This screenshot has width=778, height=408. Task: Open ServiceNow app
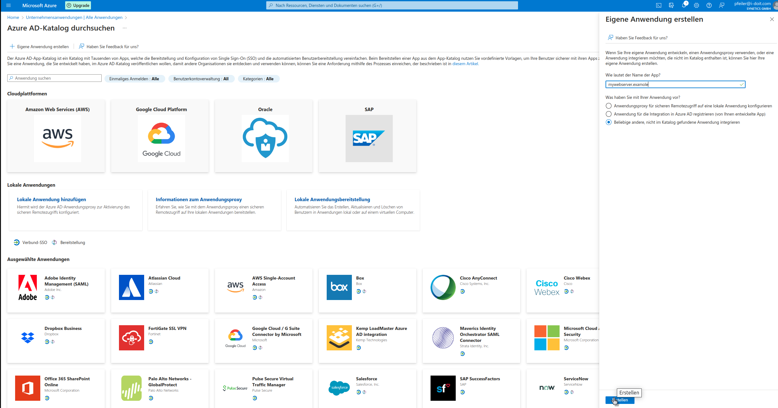pos(563,389)
